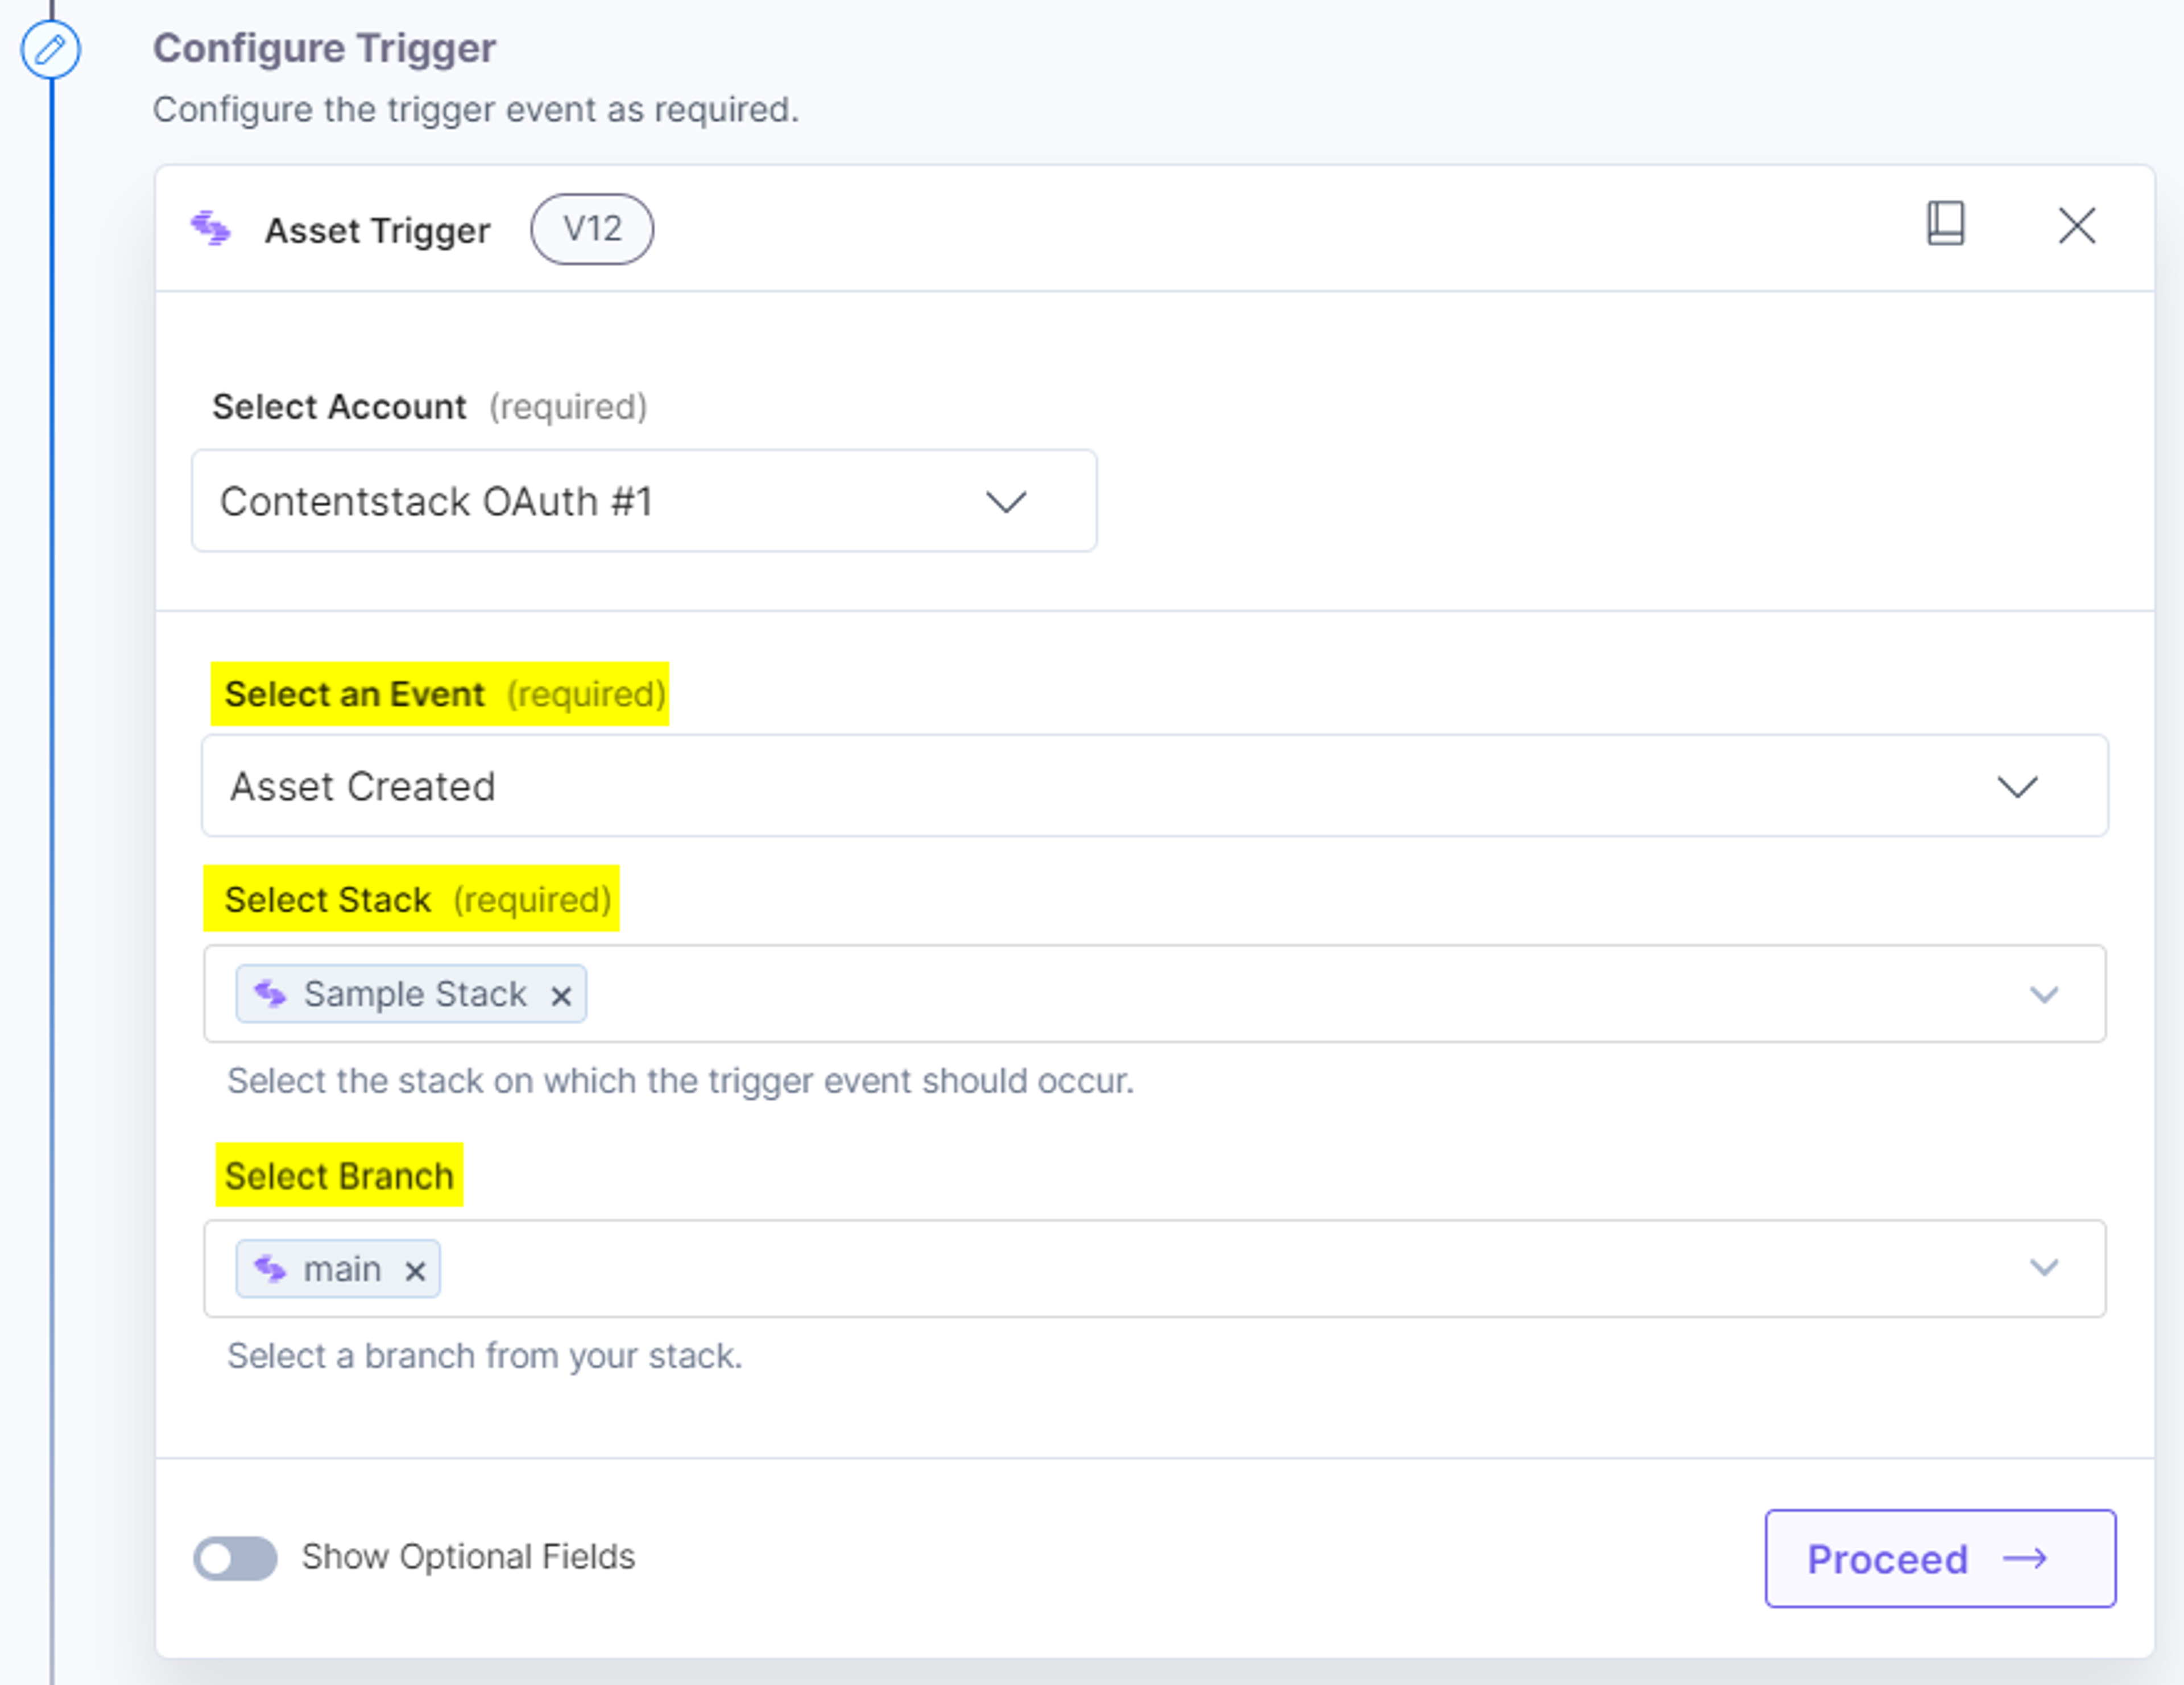
Task: Click the Show Optional Fields label
Action: tap(468, 1557)
